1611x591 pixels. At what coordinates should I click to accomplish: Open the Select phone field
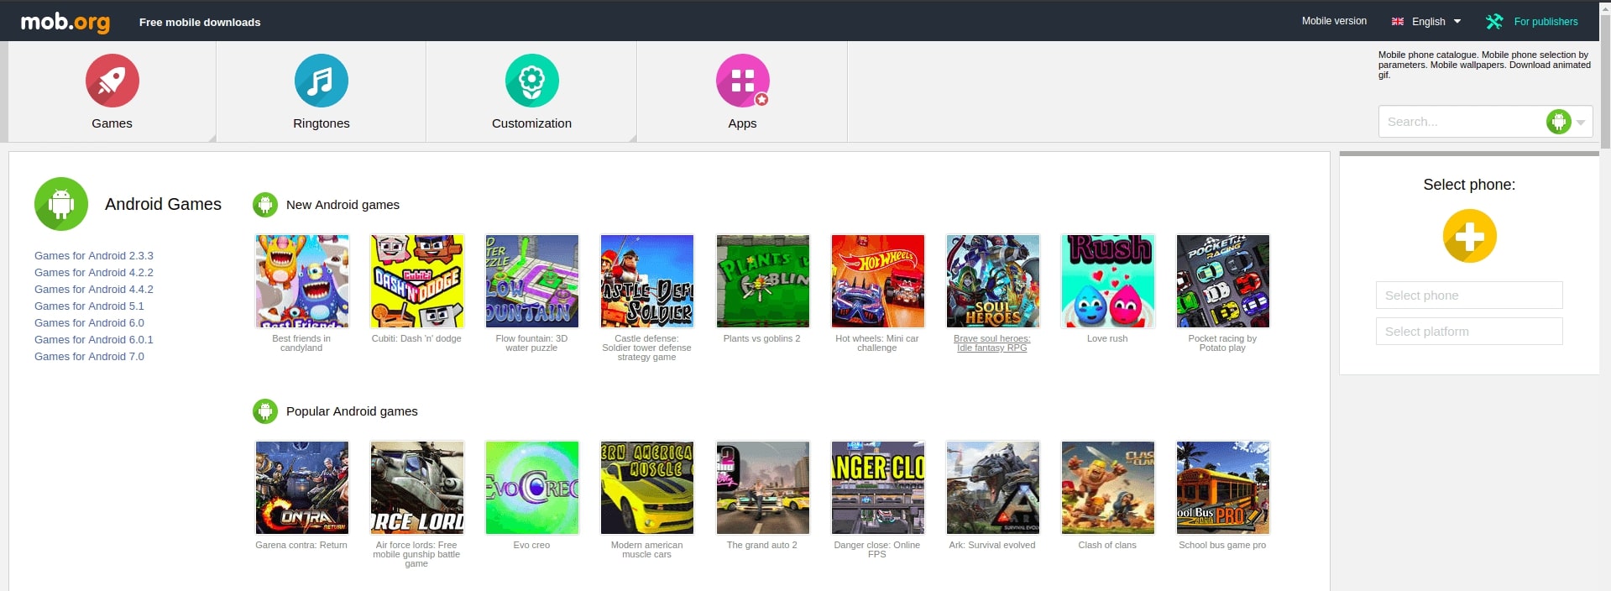1469,295
